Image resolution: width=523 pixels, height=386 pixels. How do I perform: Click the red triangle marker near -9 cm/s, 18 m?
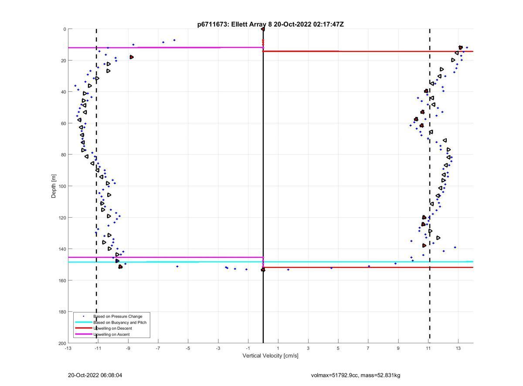(x=132, y=57)
